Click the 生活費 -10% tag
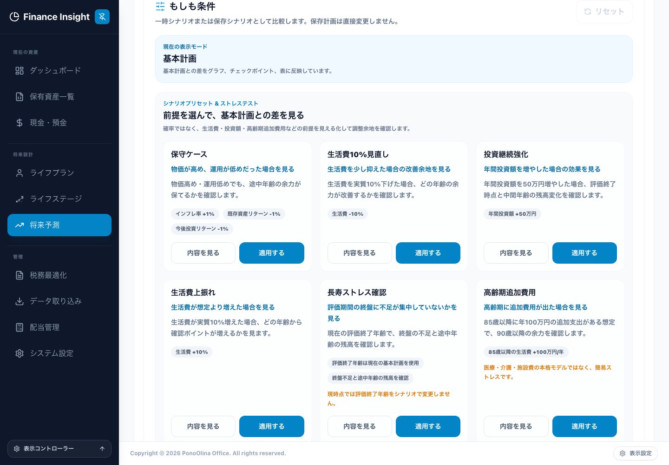 click(348, 214)
